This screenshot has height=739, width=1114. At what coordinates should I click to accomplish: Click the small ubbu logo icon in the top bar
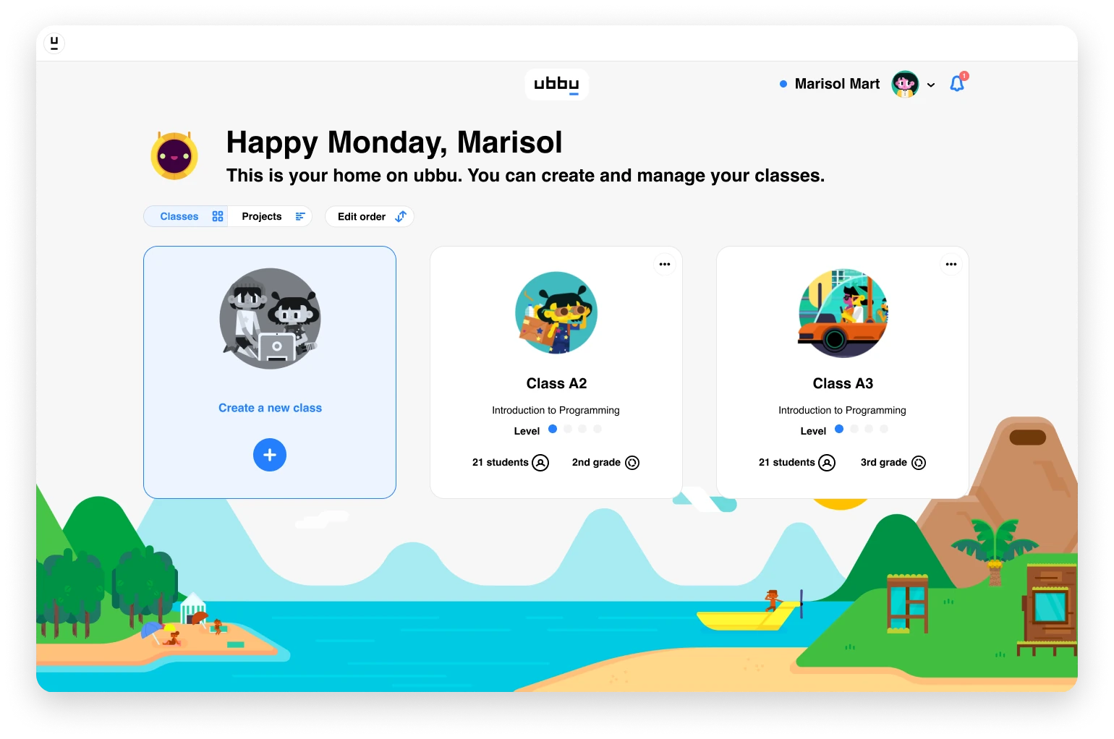tap(54, 43)
